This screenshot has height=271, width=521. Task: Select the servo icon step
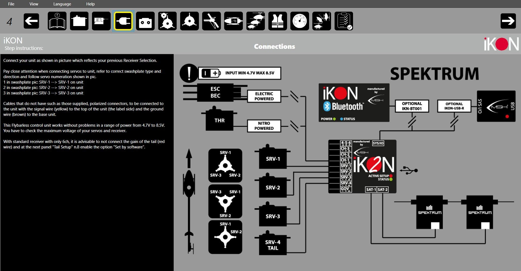coord(79,21)
